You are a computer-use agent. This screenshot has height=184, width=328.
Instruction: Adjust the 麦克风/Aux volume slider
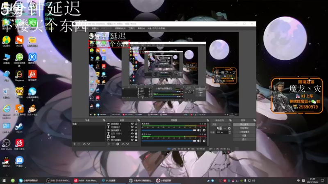[169, 141]
